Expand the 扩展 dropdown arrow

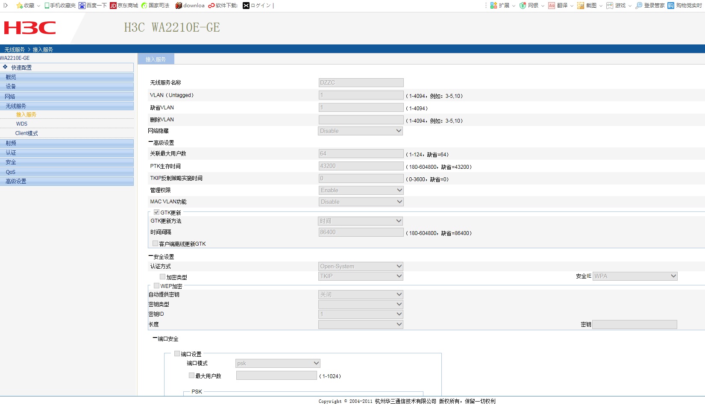coord(514,6)
